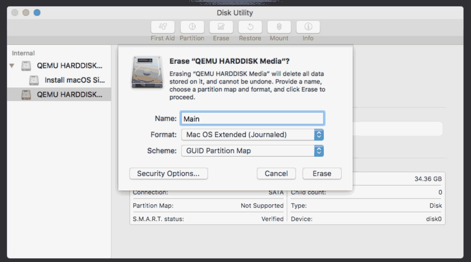This screenshot has width=471, height=262.
Task: Click the Child count value 0
Action: click(440, 192)
